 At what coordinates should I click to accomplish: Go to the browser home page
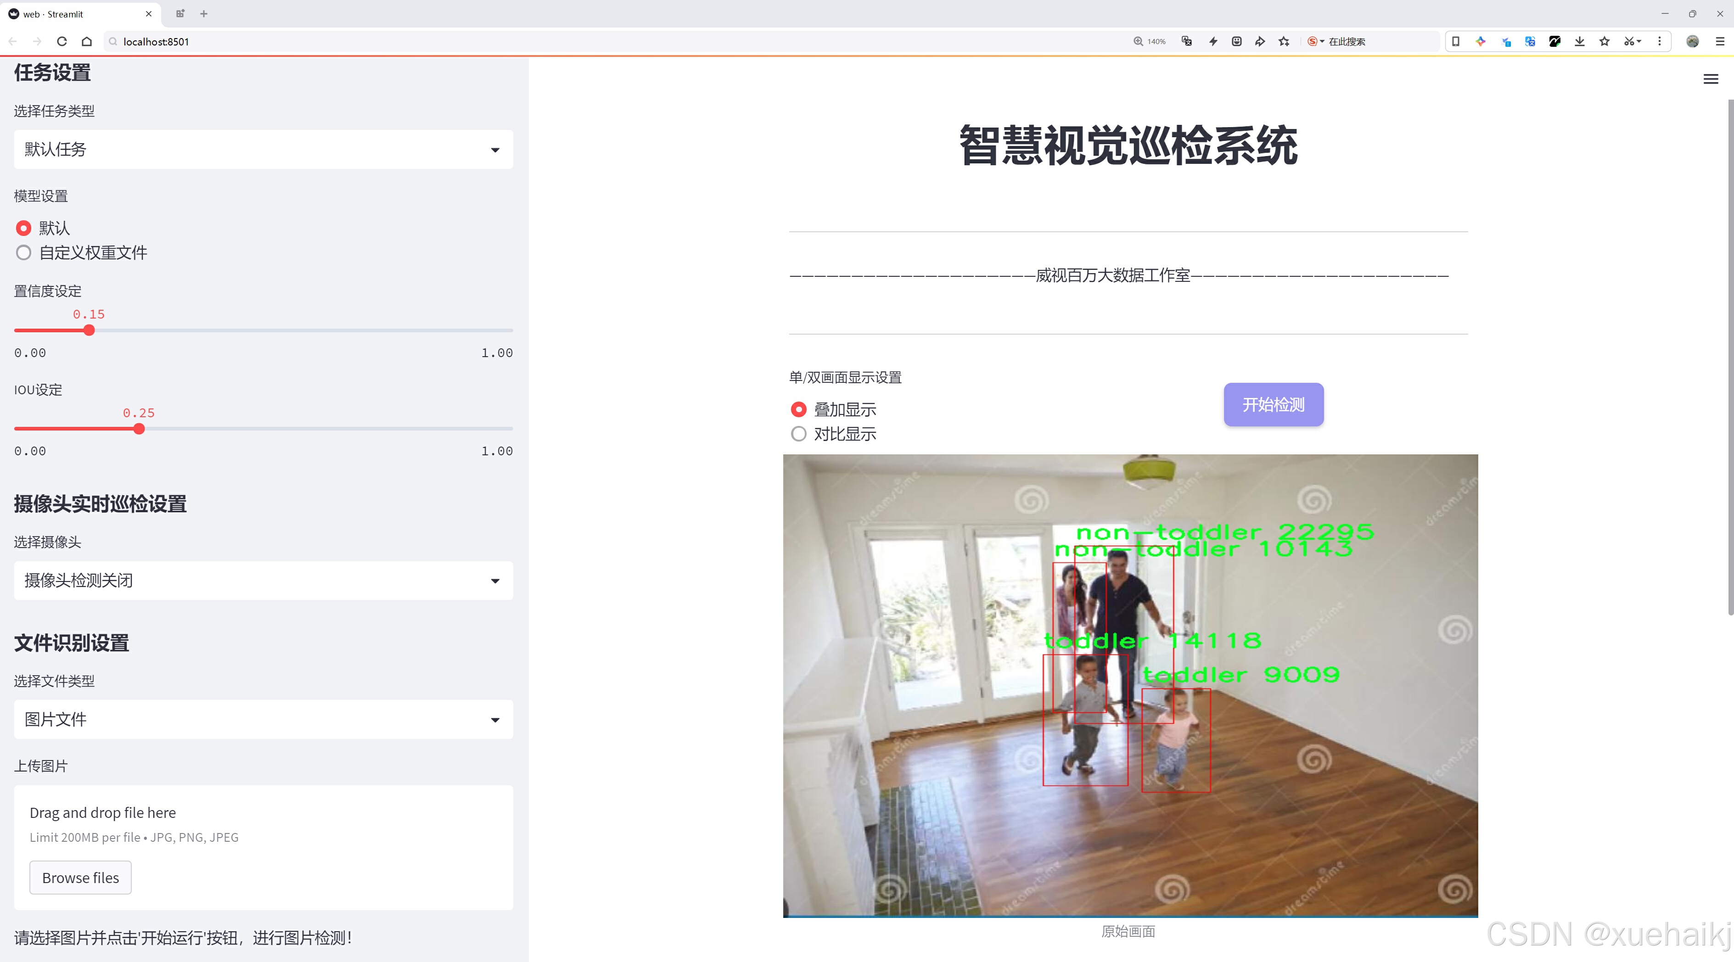point(87,41)
